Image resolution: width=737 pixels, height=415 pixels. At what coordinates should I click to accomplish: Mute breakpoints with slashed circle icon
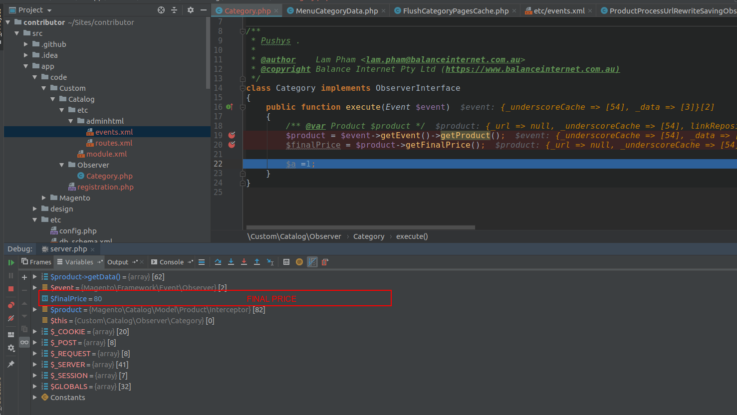[11, 318]
